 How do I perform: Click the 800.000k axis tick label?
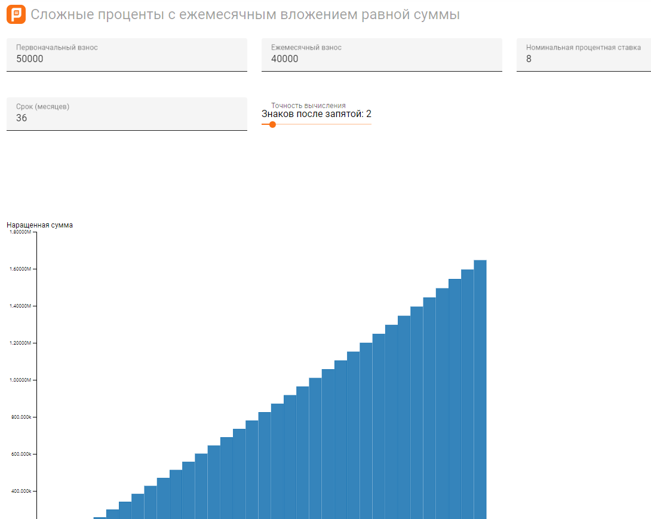point(21,417)
